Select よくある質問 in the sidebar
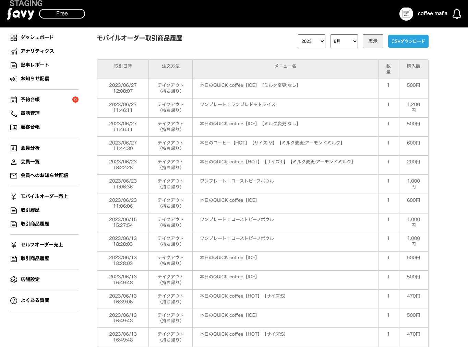468x347 pixels. tap(35, 300)
